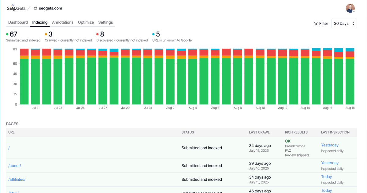Open the Settings tab
Screen dimensions: 367x193
(105, 22)
